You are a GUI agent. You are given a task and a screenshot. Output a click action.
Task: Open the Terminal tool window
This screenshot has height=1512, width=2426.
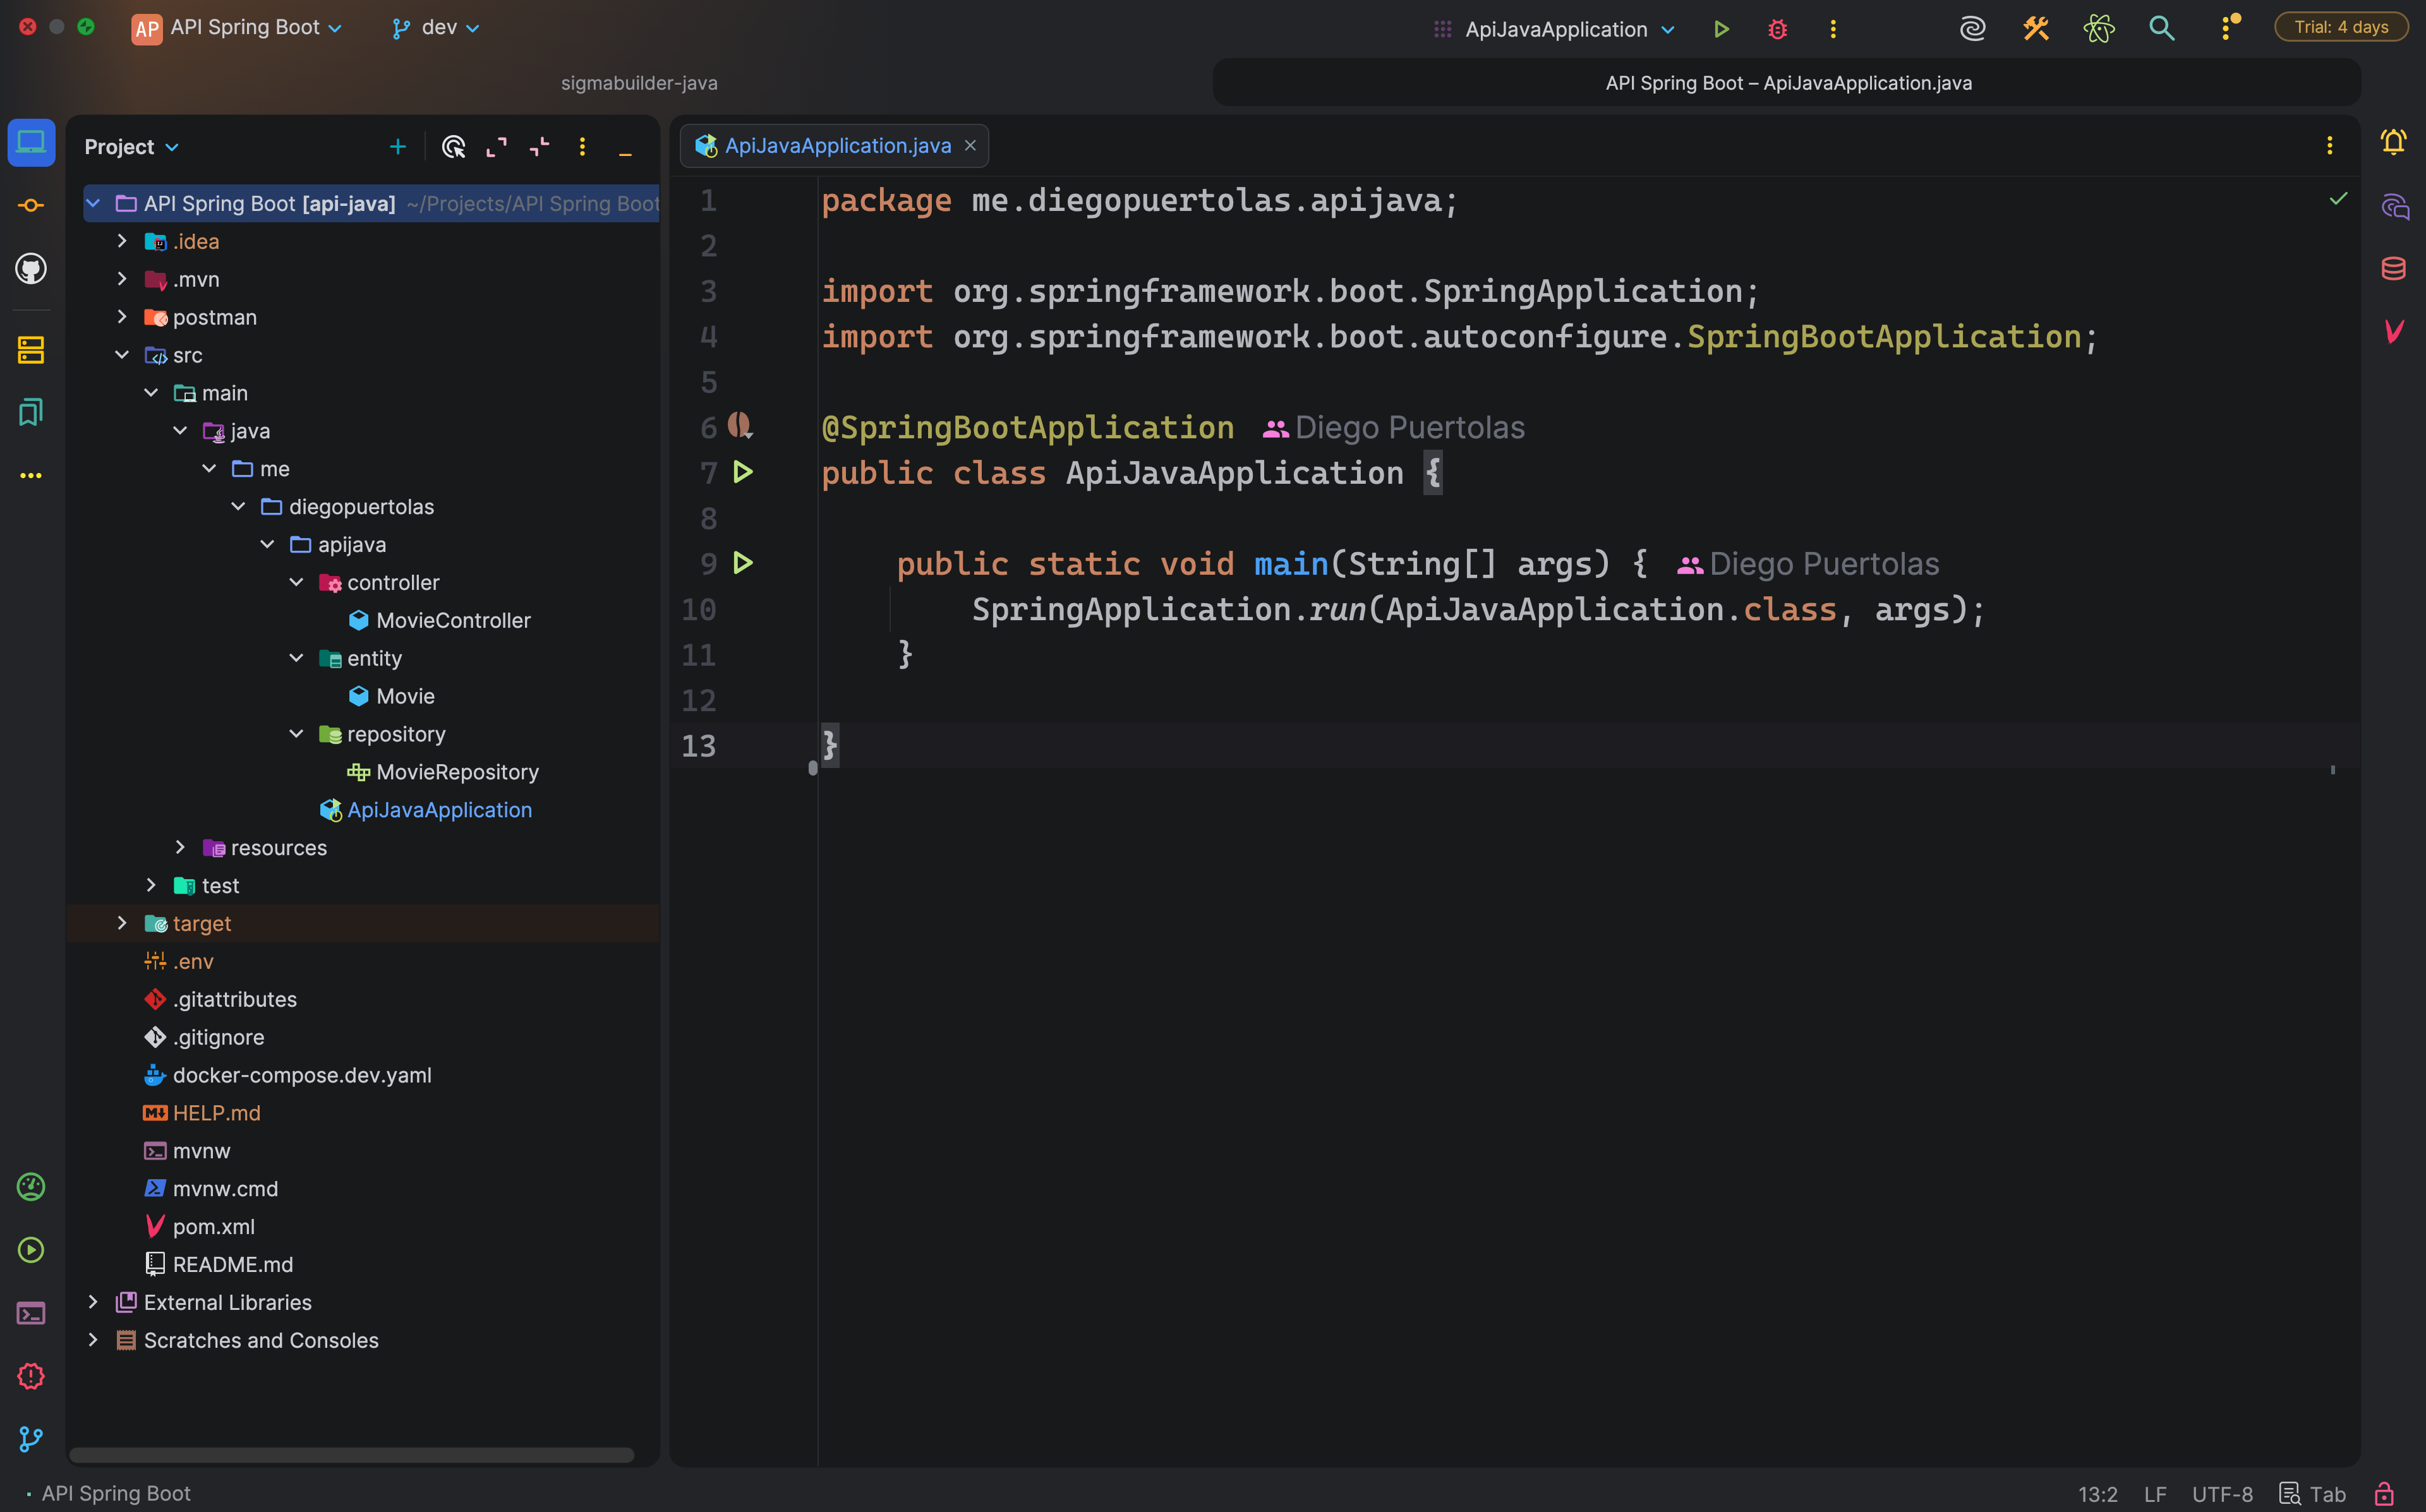(31, 1314)
